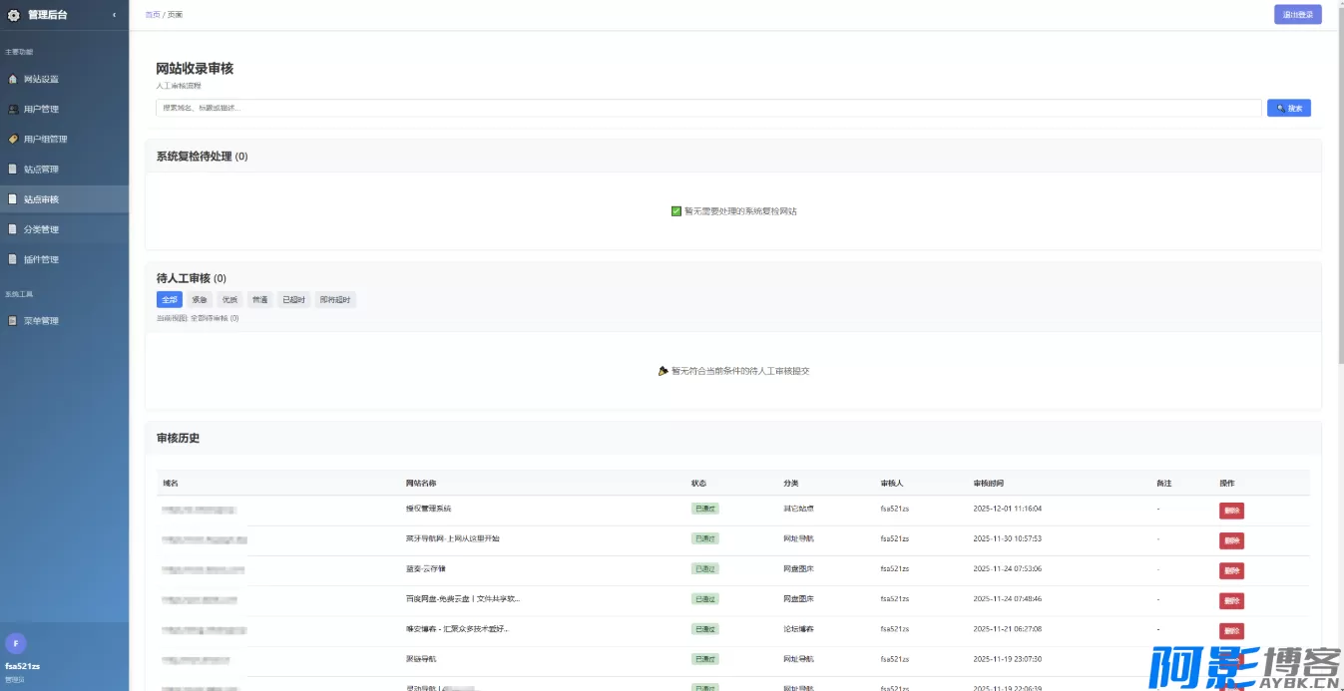Select the 全部 filter tab
The width and height of the screenshot is (1344, 691).
click(169, 300)
